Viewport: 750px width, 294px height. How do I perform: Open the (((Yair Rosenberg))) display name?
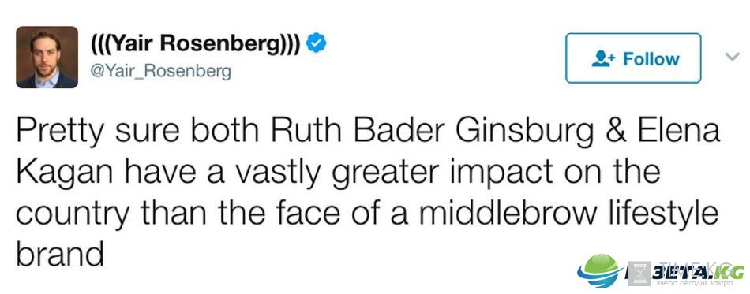196,44
